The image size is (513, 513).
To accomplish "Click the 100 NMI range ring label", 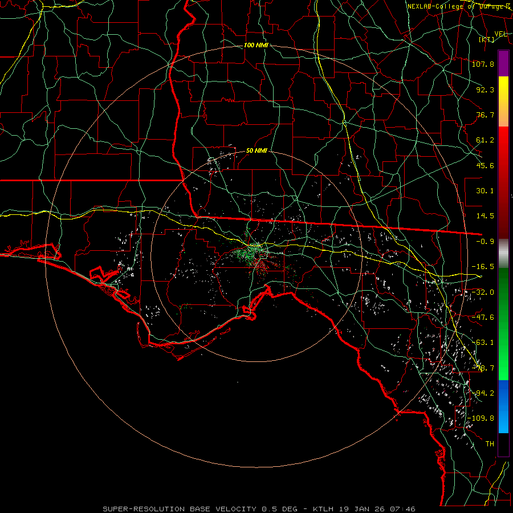I will [x=256, y=45].
